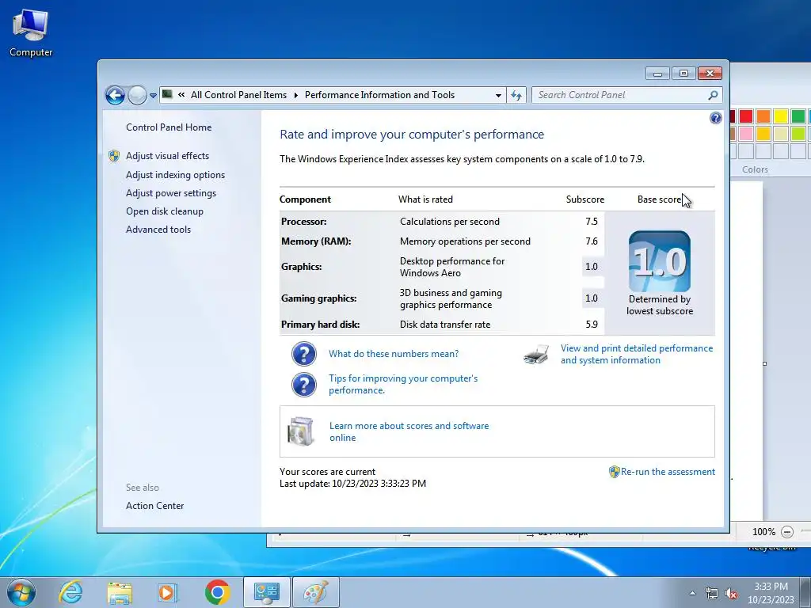Open disk cleanup link
The image size is (811, 608).
(165, 211)
